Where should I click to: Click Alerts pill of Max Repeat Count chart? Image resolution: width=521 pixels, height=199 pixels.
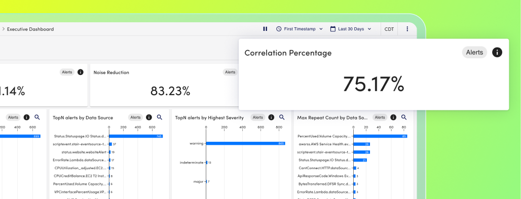click(x=380, y=117)
